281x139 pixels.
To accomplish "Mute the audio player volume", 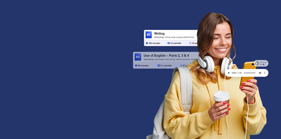I will (x=260, y=73).
